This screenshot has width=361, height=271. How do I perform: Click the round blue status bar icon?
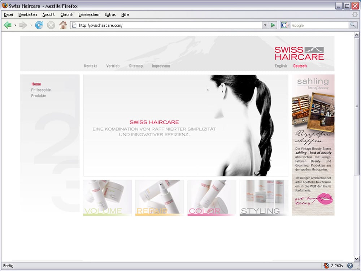(x=350, y=266)
